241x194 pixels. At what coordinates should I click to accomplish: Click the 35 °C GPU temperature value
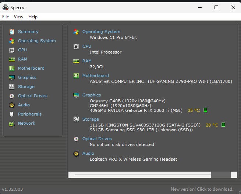tap(194, 110)
